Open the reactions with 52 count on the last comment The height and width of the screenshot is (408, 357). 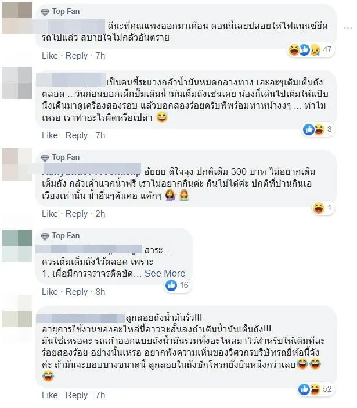(315, 389)
